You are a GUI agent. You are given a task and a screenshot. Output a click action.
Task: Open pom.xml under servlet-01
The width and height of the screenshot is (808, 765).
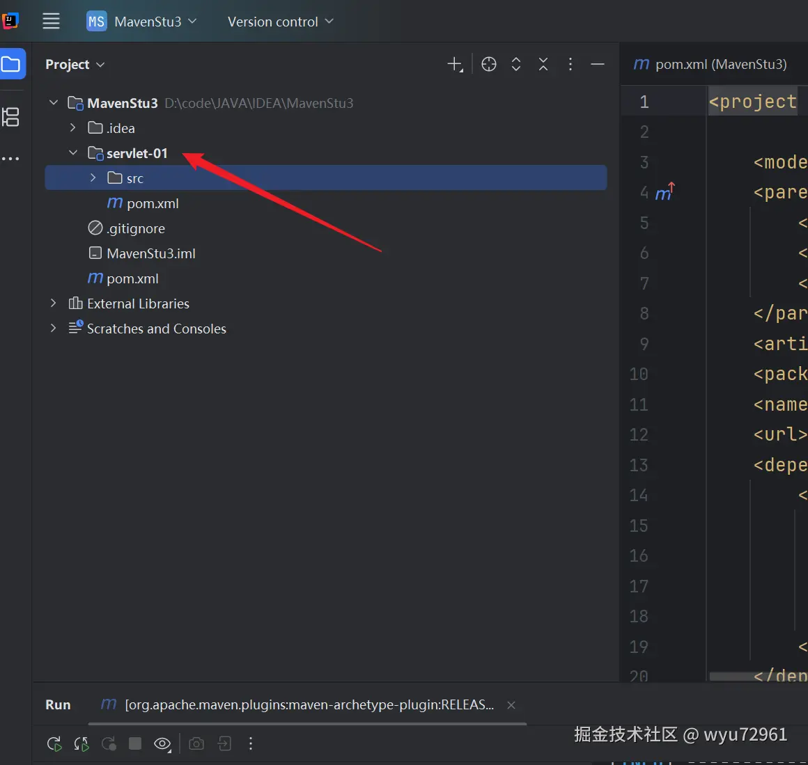coord(143,203)
